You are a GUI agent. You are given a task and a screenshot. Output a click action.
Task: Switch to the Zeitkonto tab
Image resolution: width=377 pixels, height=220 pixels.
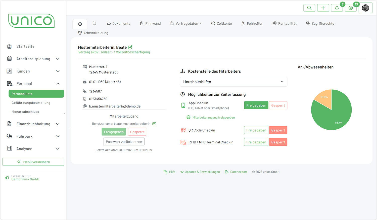221,24
